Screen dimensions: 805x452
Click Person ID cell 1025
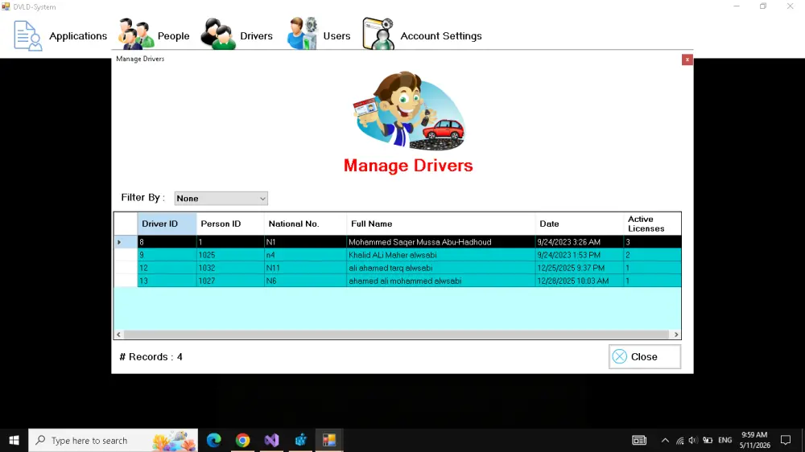tap(230, 255)
